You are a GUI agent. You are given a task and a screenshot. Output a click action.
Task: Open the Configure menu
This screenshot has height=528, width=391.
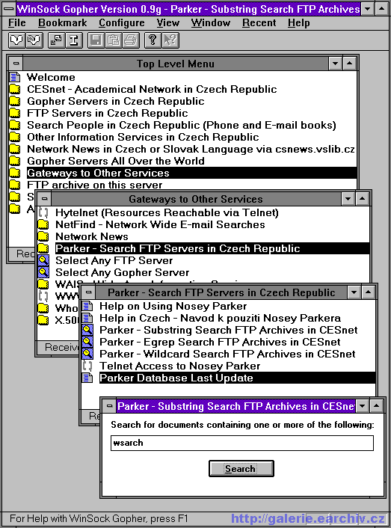(122, 23)
